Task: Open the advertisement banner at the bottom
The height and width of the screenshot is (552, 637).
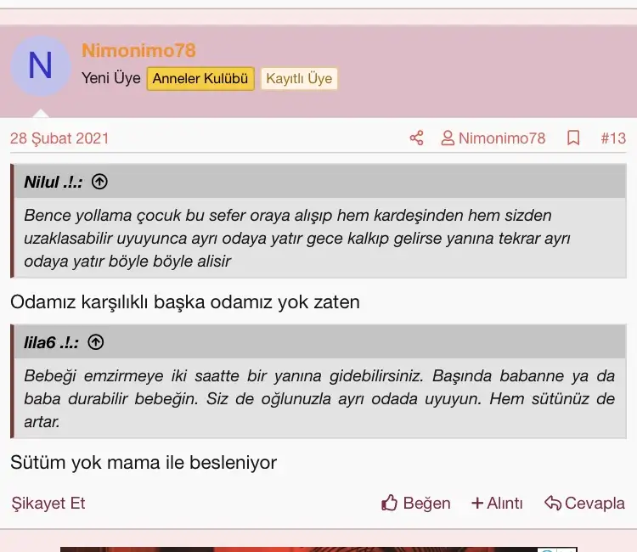Action: coord(318,549)
